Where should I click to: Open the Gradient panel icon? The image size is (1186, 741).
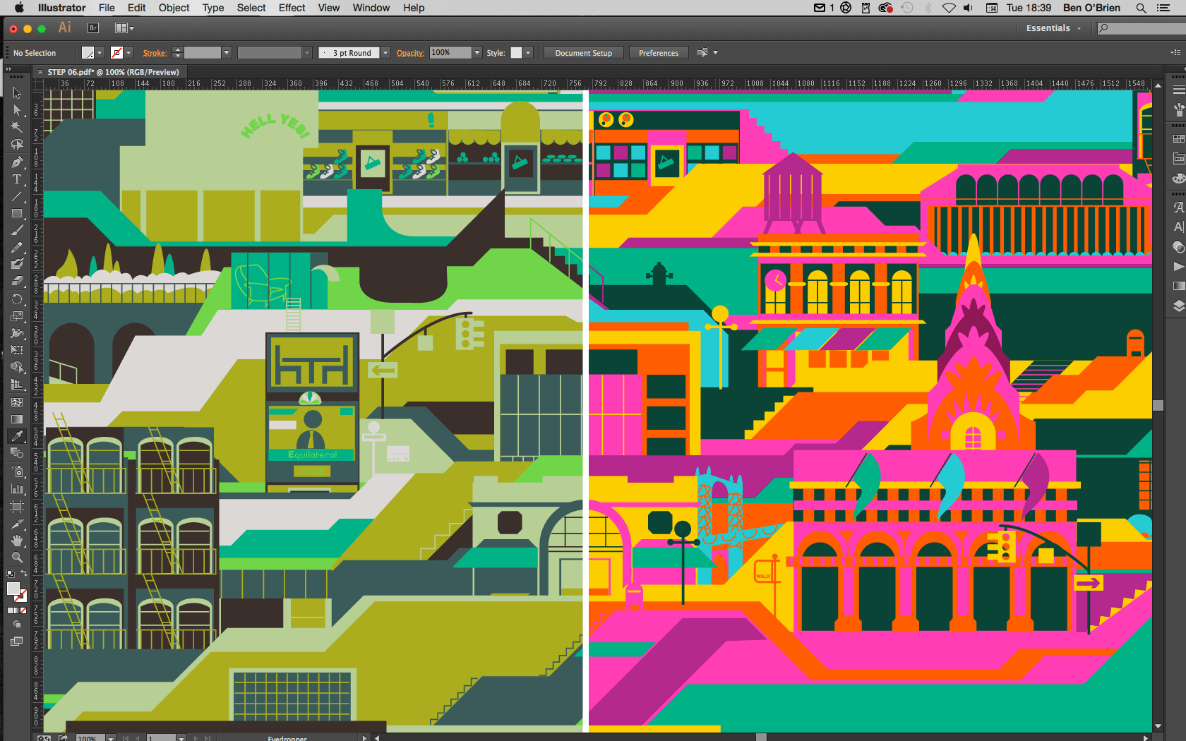(x=1178, y=286)
